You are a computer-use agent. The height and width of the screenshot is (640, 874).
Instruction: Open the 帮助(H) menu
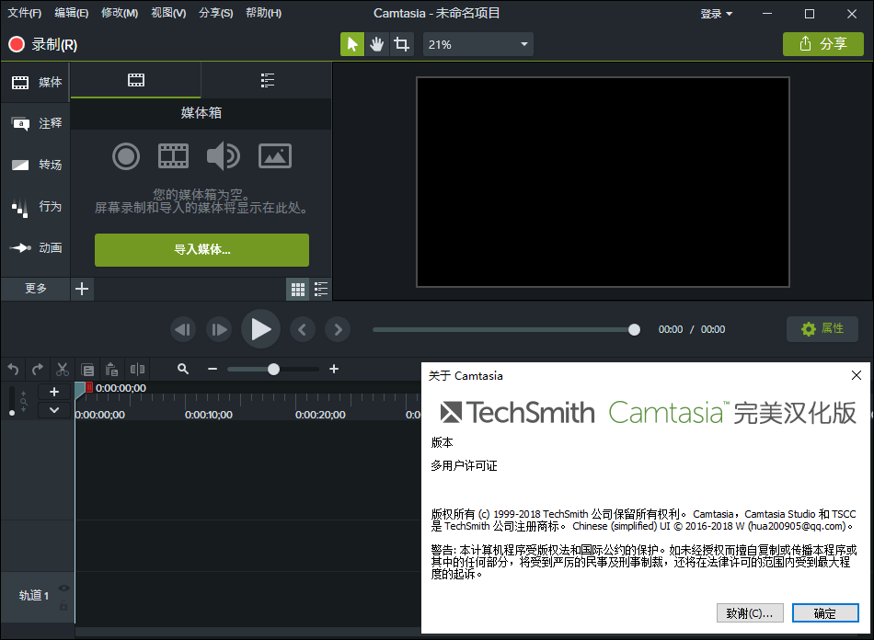pos(264,13)
